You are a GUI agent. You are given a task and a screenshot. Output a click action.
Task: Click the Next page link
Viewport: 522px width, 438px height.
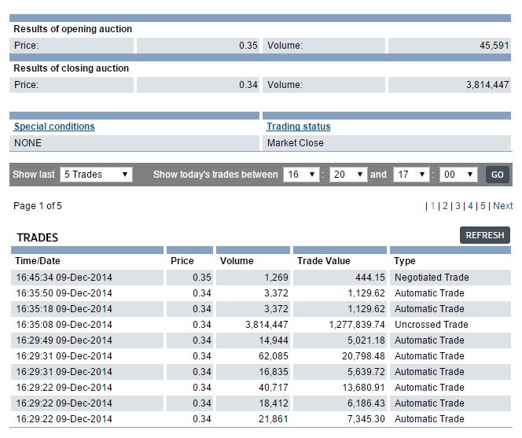[x=502, y=206]
